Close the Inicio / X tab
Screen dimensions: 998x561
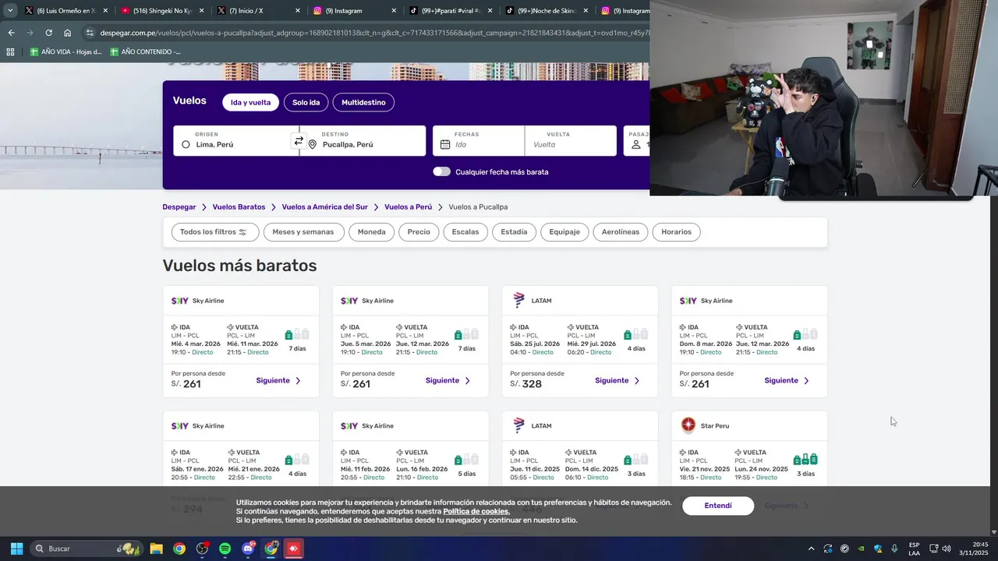pos(297,11)
